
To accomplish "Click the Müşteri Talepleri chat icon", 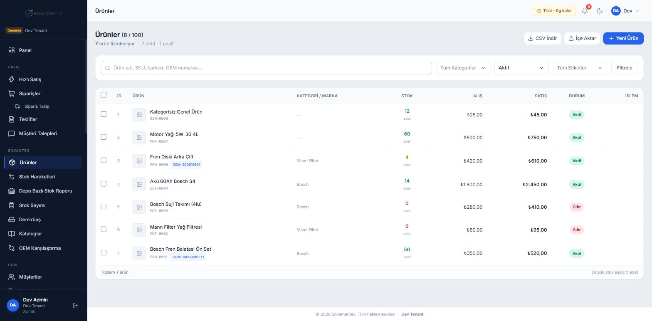I will 12,133.
